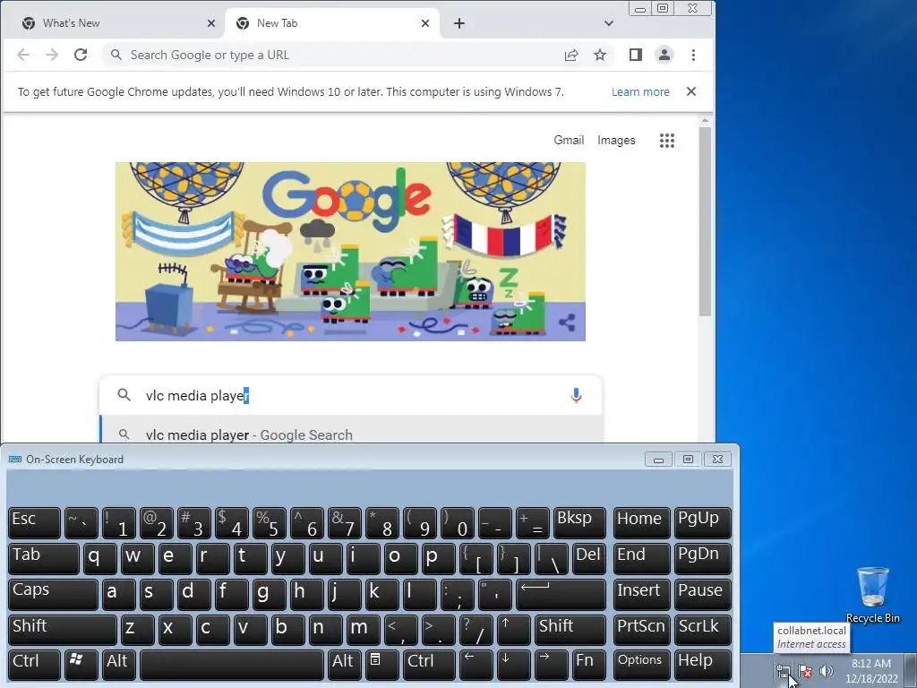Viewport: 917px width, 688px height.
Task: Share the Google Doodle
Action: click(x=567, y=322)
